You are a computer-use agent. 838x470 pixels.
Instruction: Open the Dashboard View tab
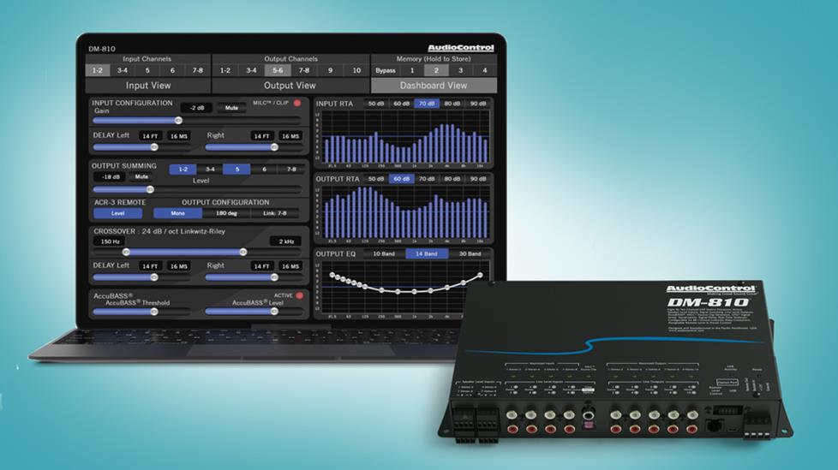point(434,86)
